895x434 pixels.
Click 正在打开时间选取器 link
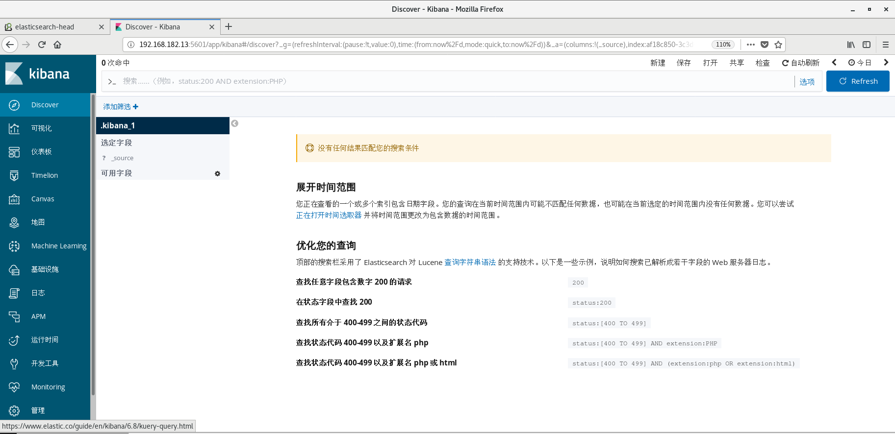(329, 215)
